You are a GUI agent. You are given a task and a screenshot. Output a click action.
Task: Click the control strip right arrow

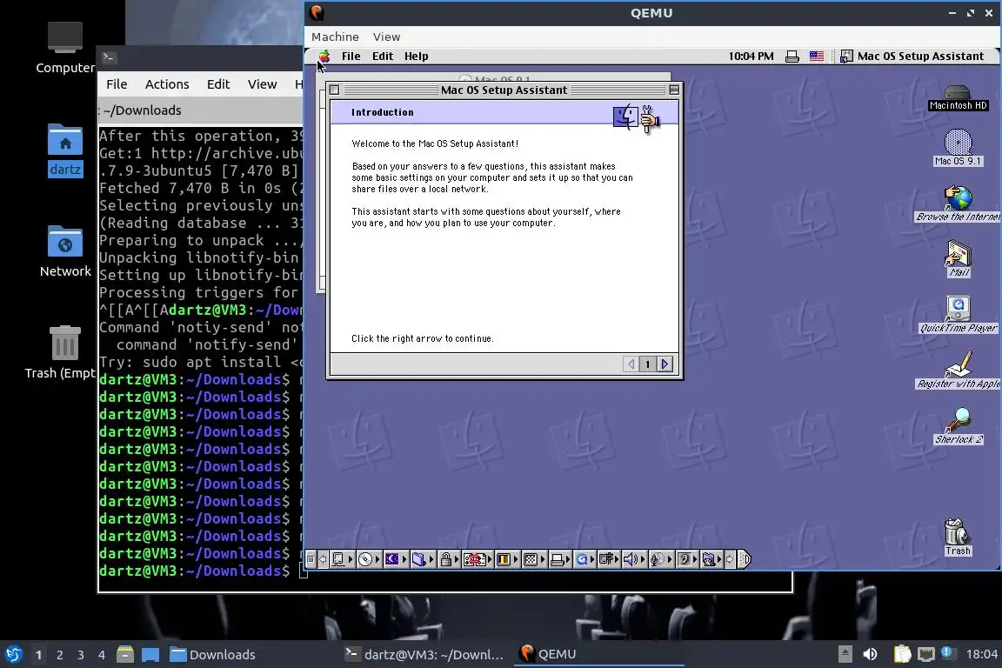click(731, 559)
